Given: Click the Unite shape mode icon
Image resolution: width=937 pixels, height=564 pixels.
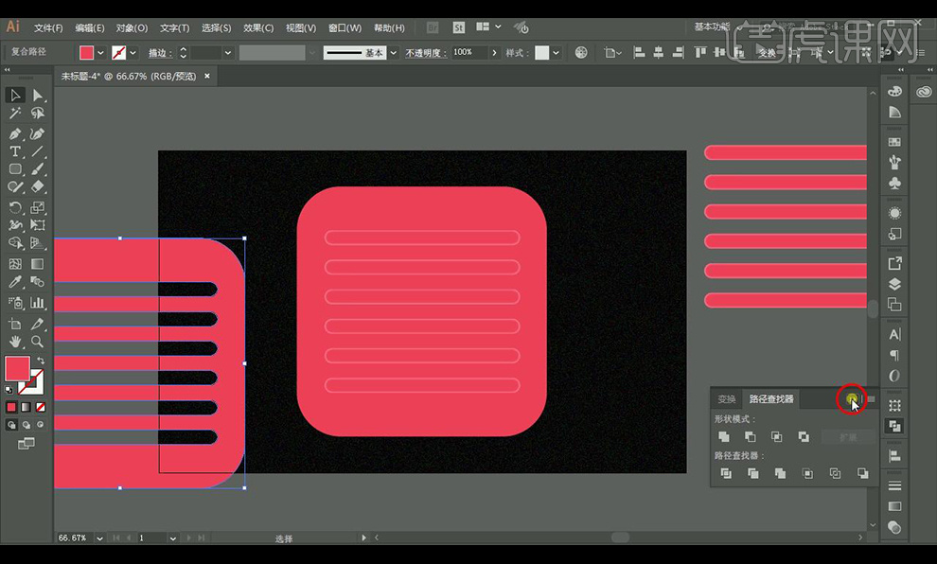Looking at the screenshot, I should click(724, 437).
